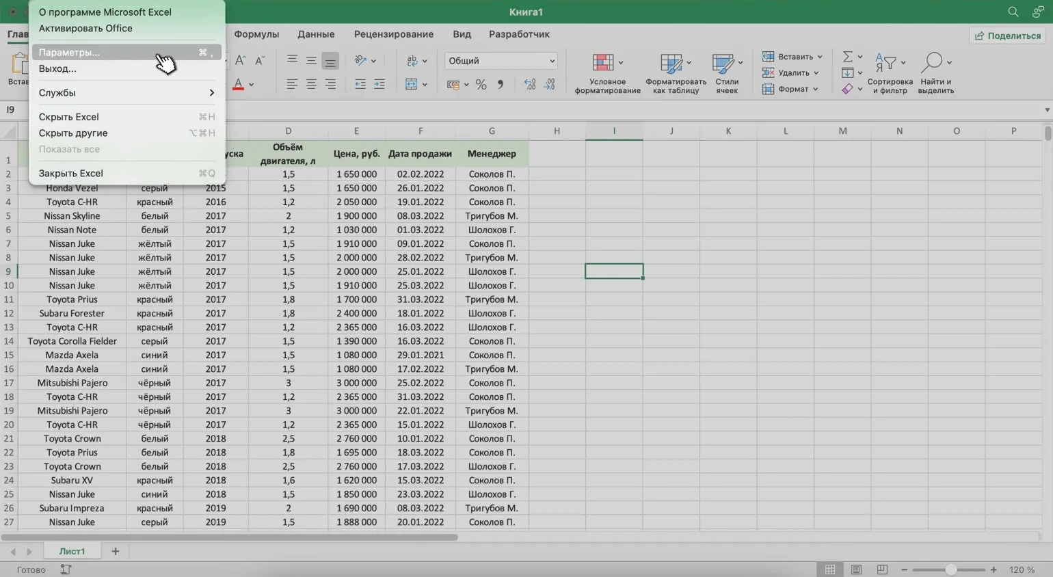Expand the 'Вставить' insert dropdown arrow
This screenshot has height=577, width=1053.
pyautogui.click(x=820, y=57)
